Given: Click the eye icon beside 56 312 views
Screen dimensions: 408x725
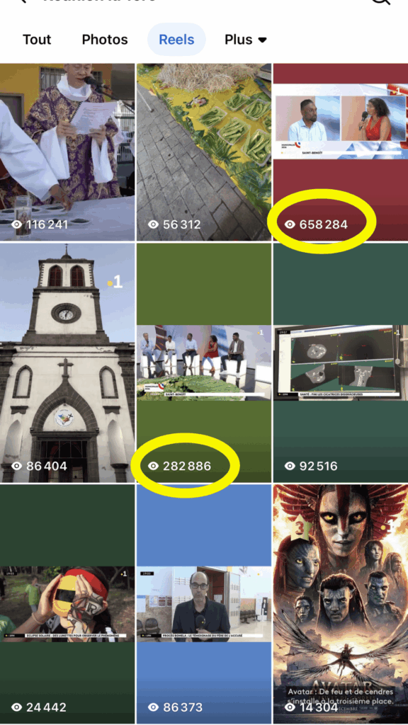Looking at the screenshot, I should click(x=154, y=224).
